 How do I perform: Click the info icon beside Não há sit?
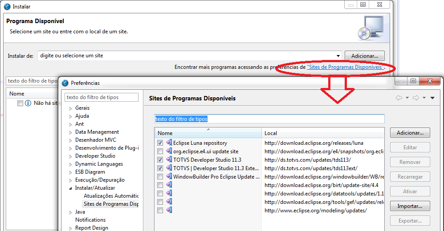tap(28, 103)
